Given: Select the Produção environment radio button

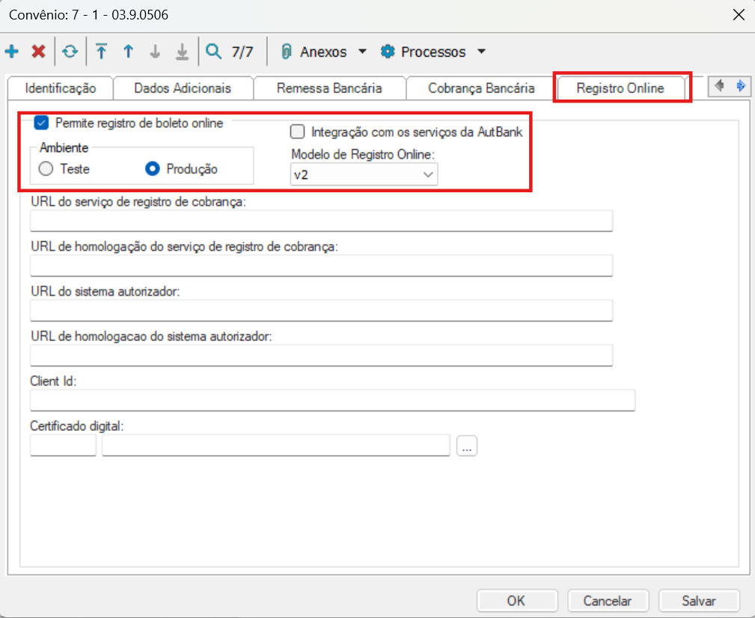Looking at the screenshot, I should pyautogui.click(x=152, y=169).
